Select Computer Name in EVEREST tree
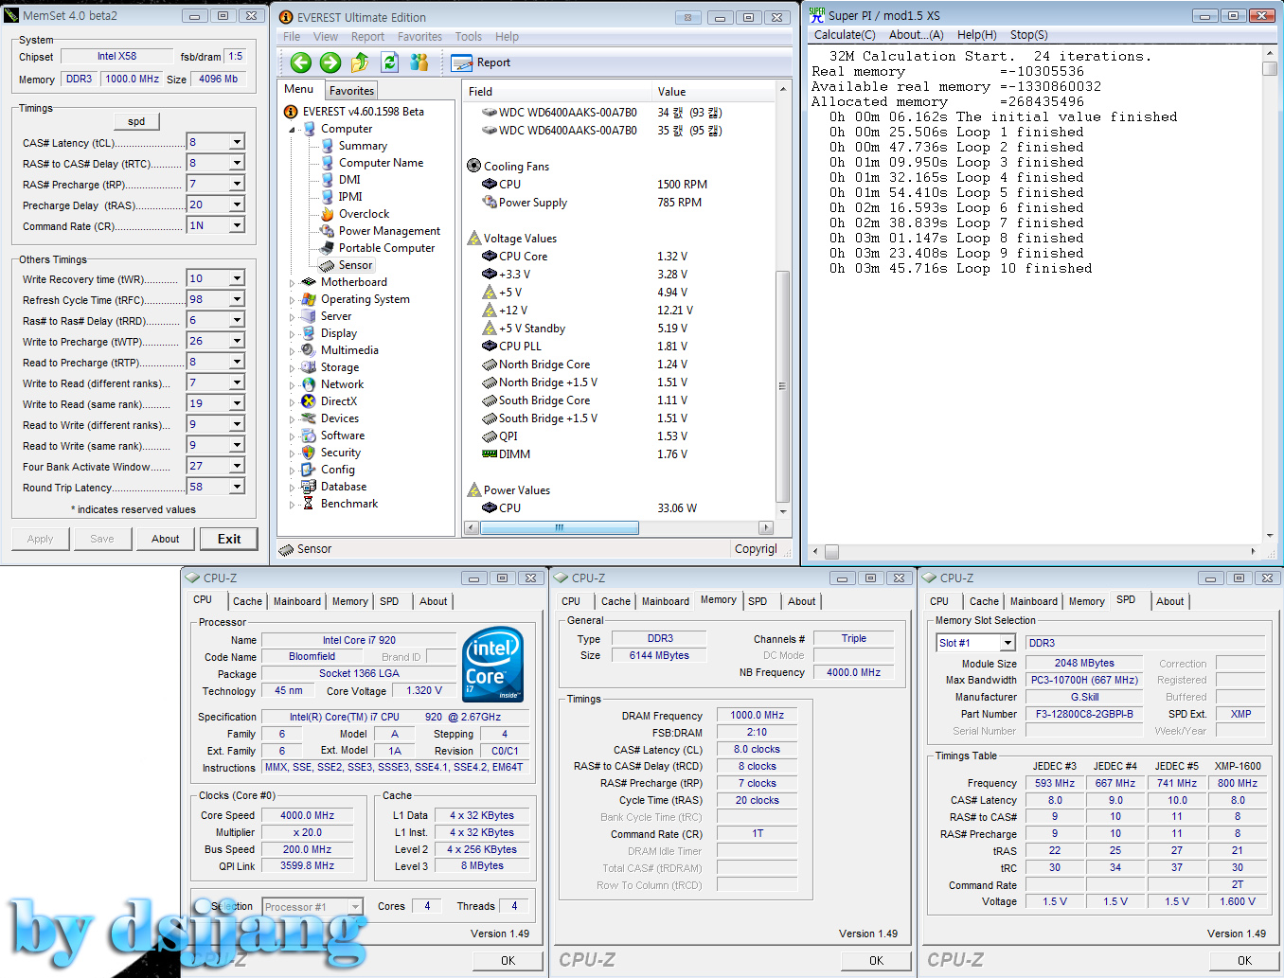 (381, 163)
